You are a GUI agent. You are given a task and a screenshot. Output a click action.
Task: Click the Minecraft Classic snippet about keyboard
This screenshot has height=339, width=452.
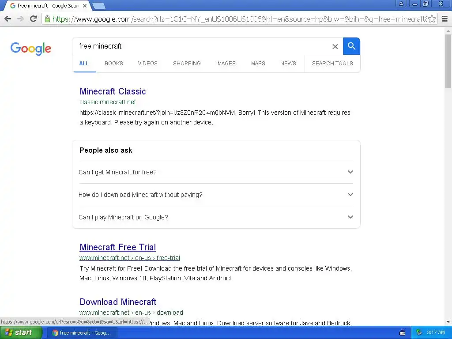point(215,117)
